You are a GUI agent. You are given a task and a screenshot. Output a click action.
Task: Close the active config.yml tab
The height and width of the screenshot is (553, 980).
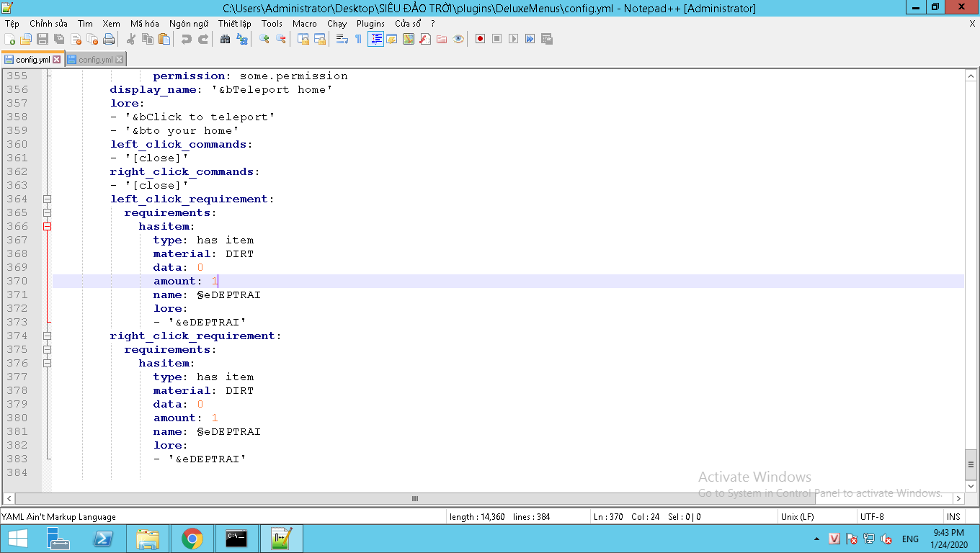coord(57,60)
